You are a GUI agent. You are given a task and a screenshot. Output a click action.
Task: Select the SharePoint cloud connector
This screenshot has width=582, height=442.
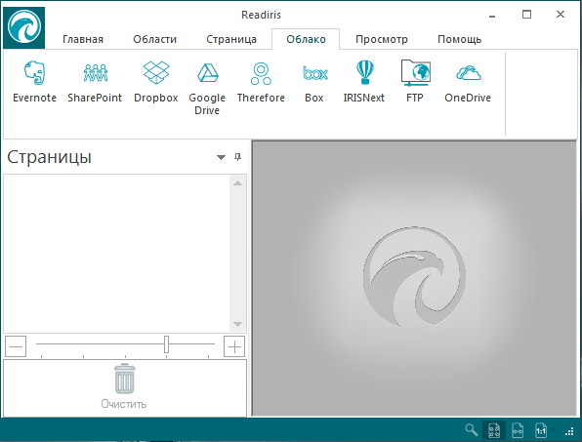coord(95,82)
